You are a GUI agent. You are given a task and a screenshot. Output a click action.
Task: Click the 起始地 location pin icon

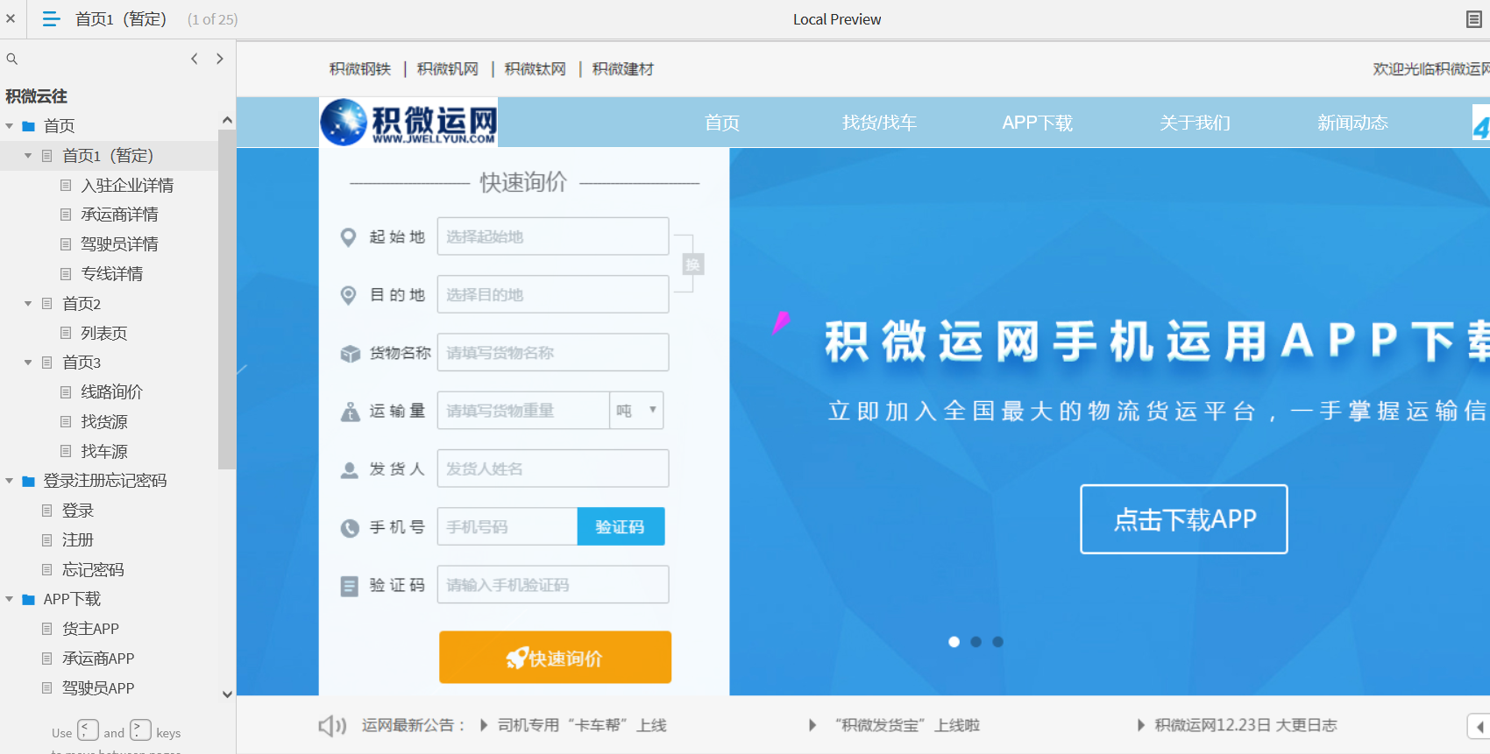pyautogui.click(x=348, y=237)
